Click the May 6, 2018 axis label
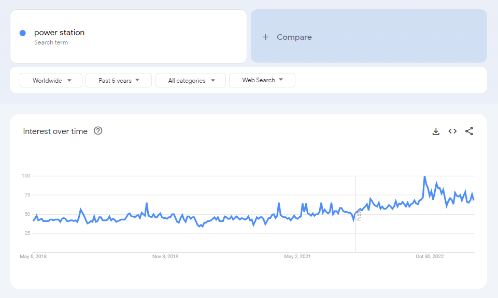498x298 pixels. tap(33, 256)
